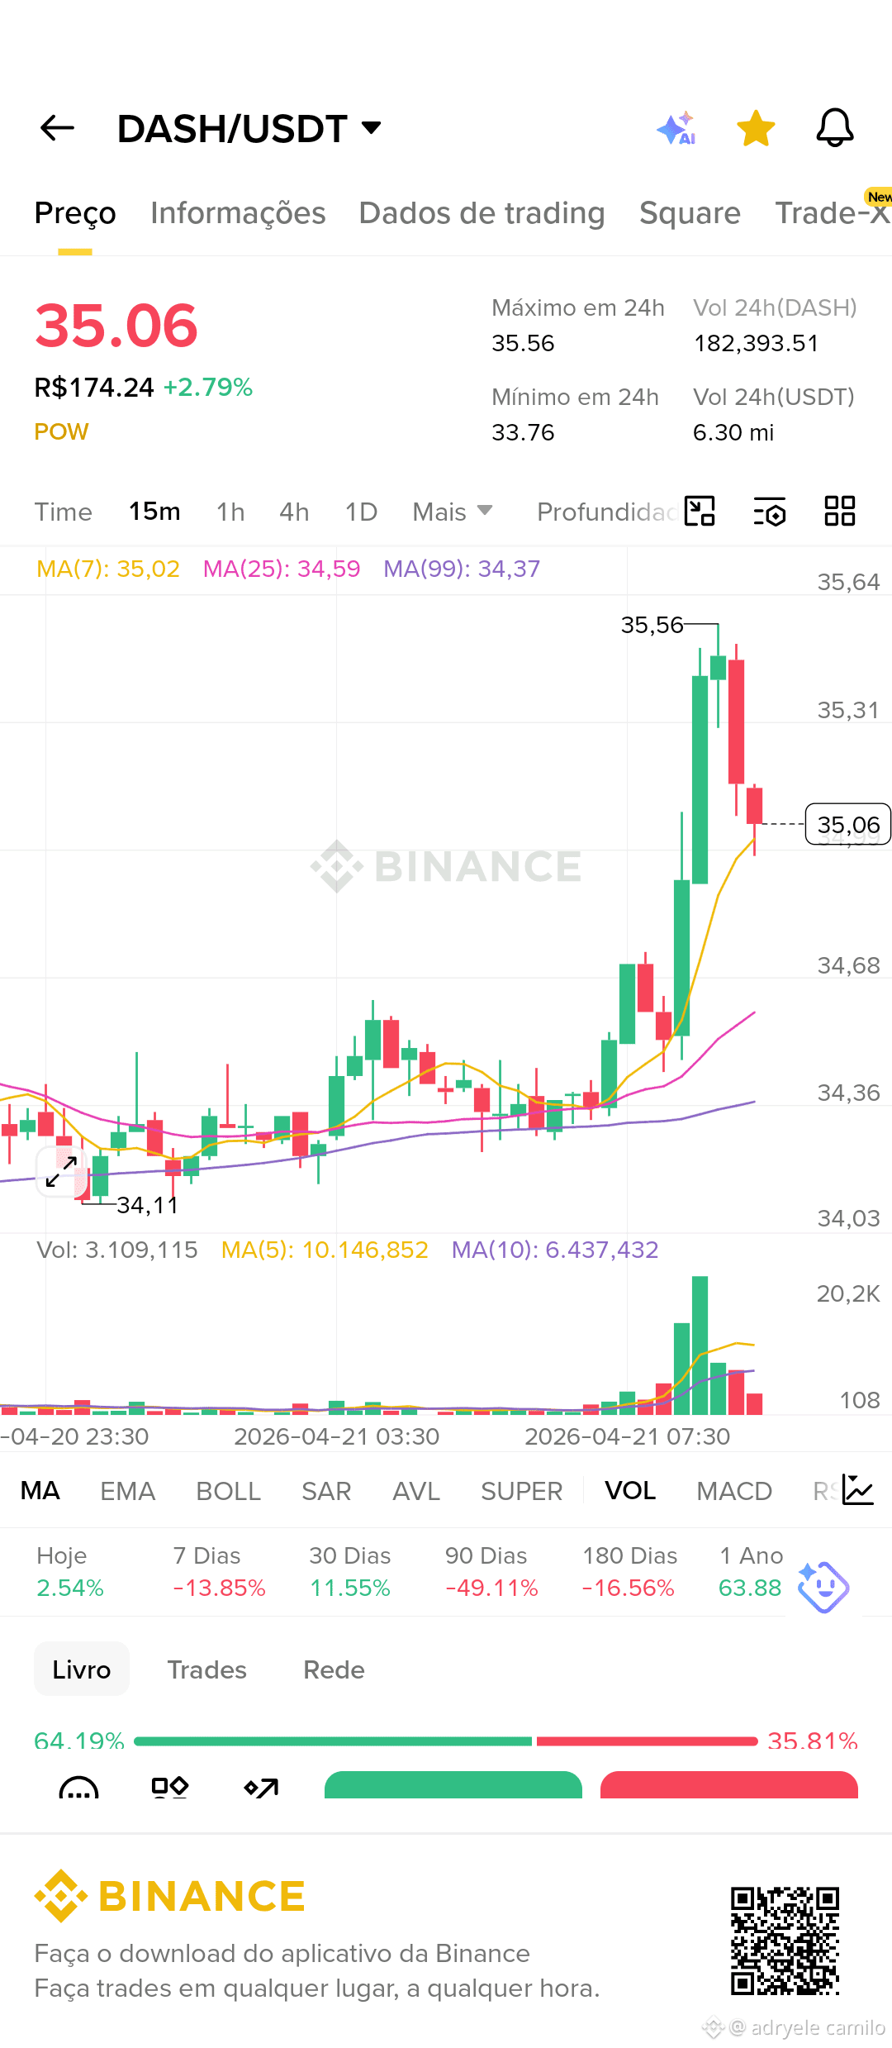This screenshot has width=892, height=2048.
Task: Switch to the Rede tab
Action: 334,1669
